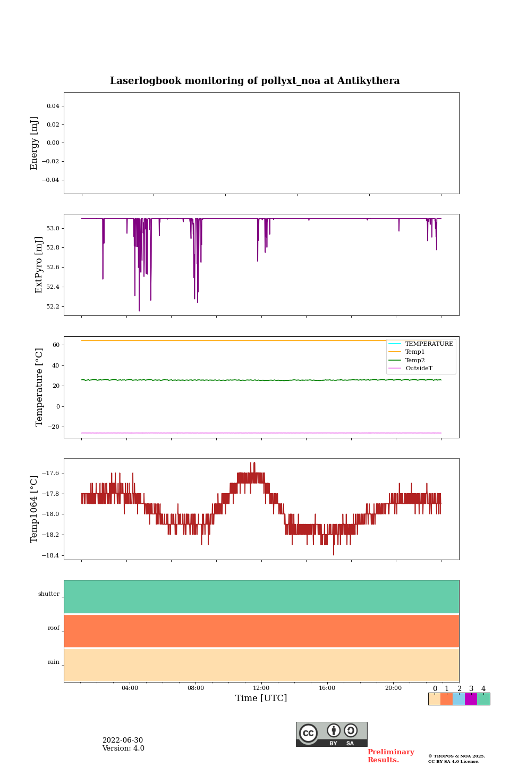The image size is (510, 766).
Task: Click the beige rain status band
Action: [261, 665]
